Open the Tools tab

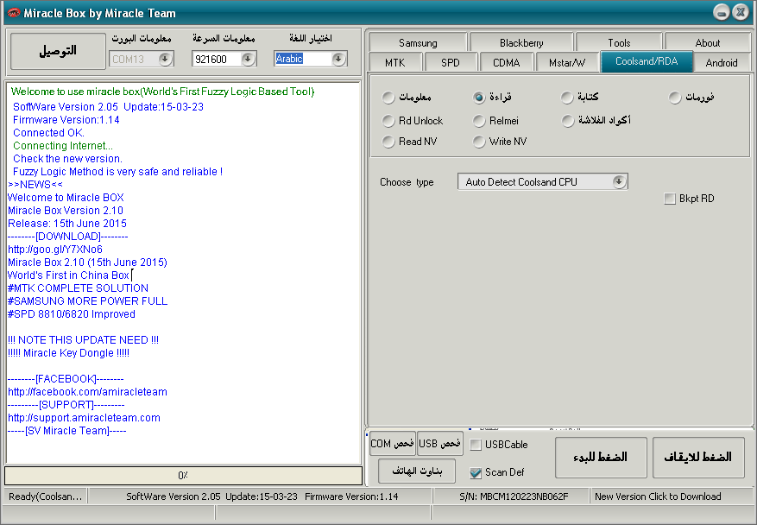pyautogui.click(x=619, y=42)
